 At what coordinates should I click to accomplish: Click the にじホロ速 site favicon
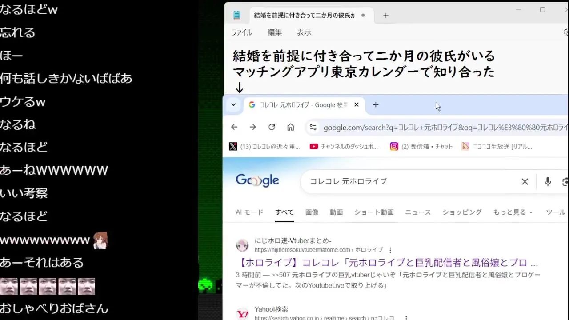point(242,245)
